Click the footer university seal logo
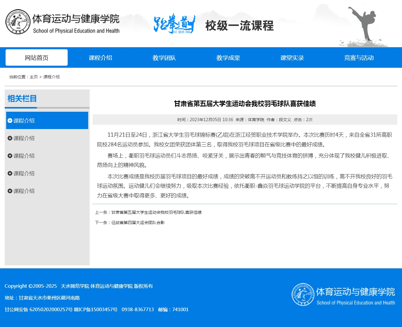Image resolution: width=402 pixels, height=327 pixels. click(x=303, y=294)
